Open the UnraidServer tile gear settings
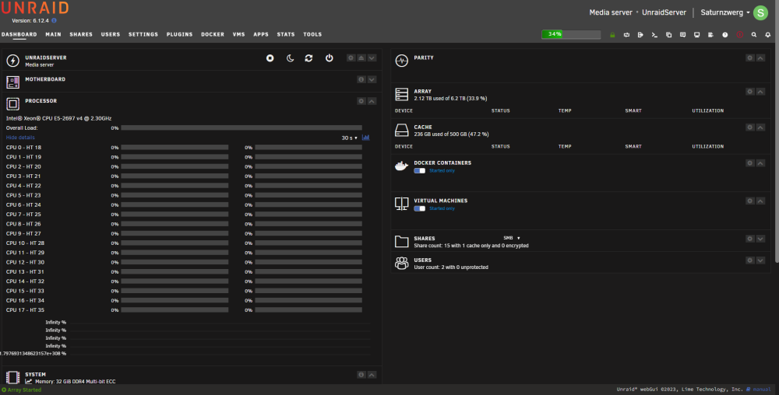 click(351, 58)
